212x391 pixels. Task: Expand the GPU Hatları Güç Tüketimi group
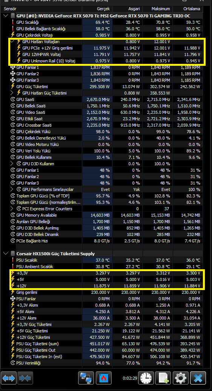(x=12, y=93)
